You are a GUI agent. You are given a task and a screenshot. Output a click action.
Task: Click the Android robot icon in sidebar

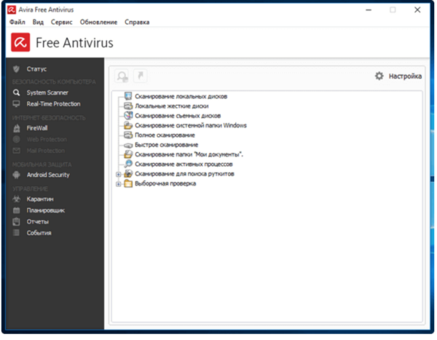[x=17, y=175]
